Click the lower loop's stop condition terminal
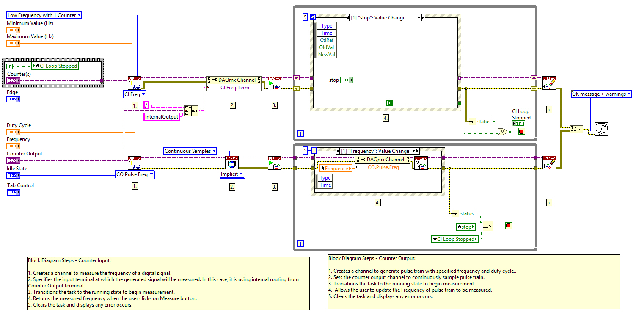The height and width of the screenshot is (315, 636). tap(509, 226)
